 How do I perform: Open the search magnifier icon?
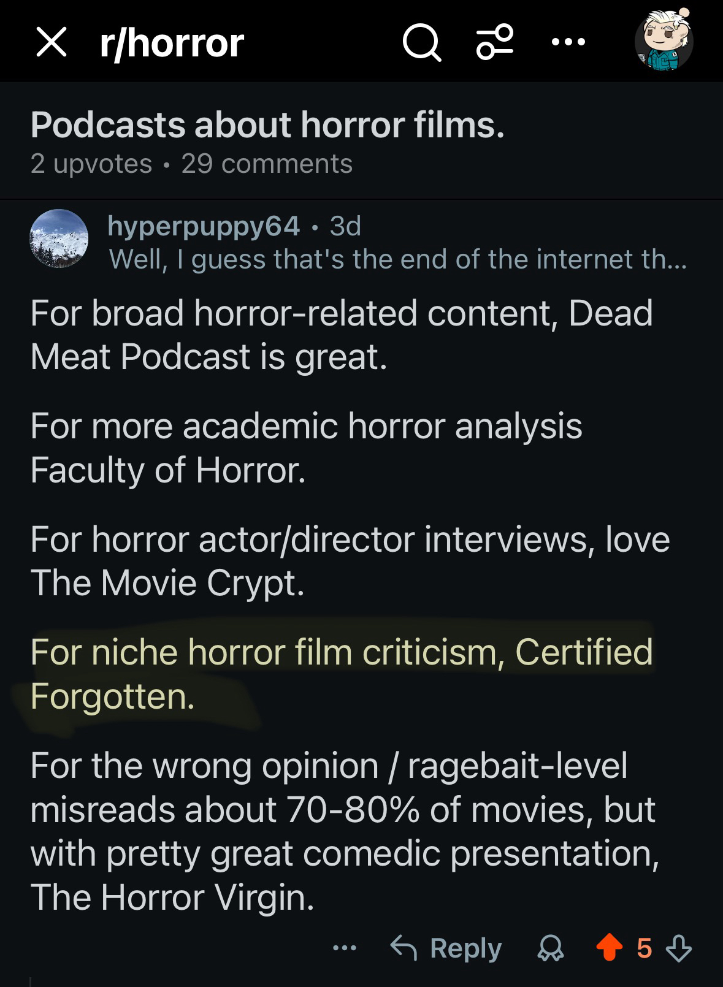pos(421,43)
